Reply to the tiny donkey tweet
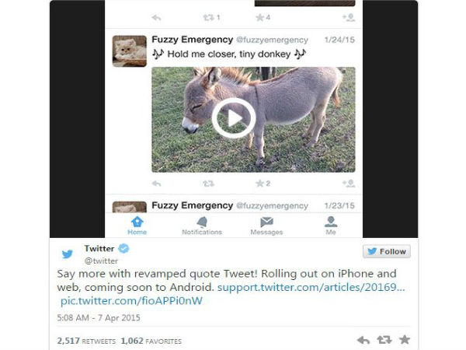466x350 pixels. click(x=156, y=184)
